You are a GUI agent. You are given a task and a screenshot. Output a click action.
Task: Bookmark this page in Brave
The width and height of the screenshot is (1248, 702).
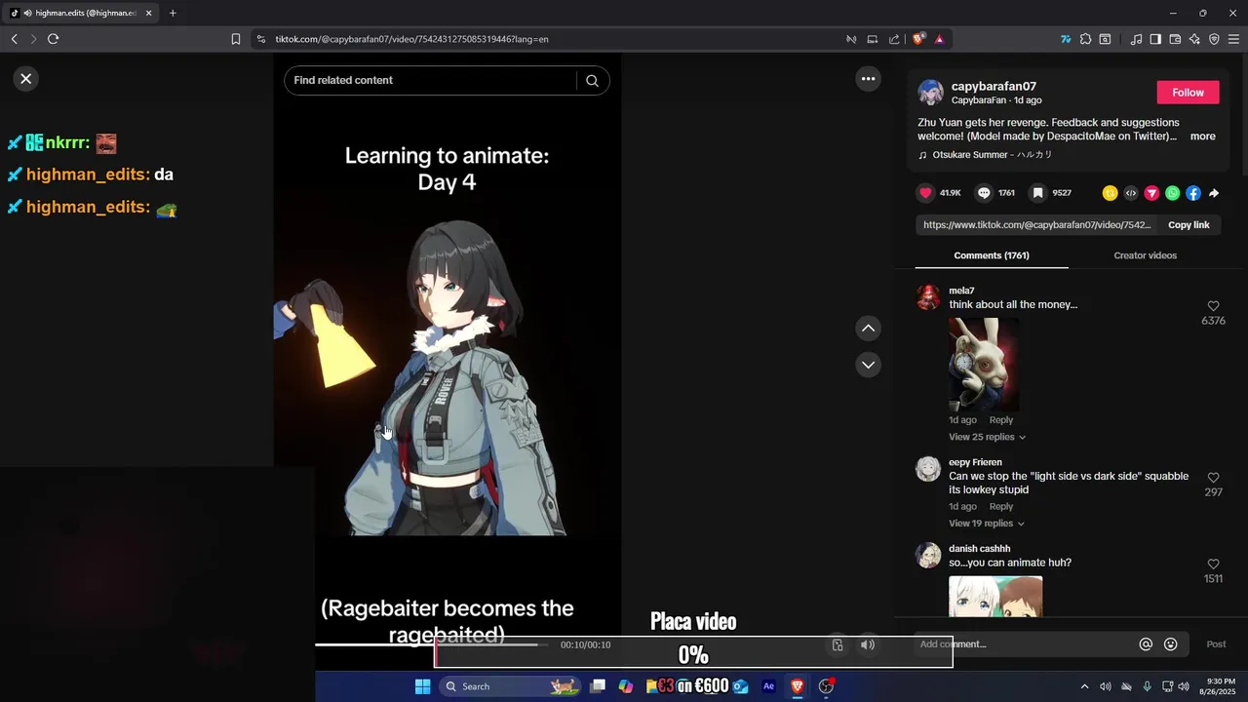236,39
